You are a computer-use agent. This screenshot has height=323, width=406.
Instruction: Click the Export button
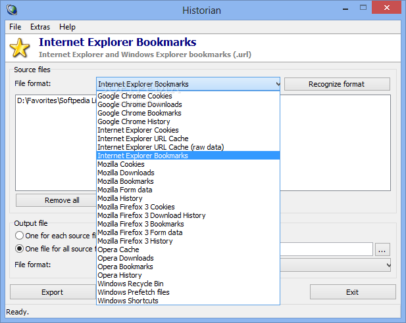[53, 292]
